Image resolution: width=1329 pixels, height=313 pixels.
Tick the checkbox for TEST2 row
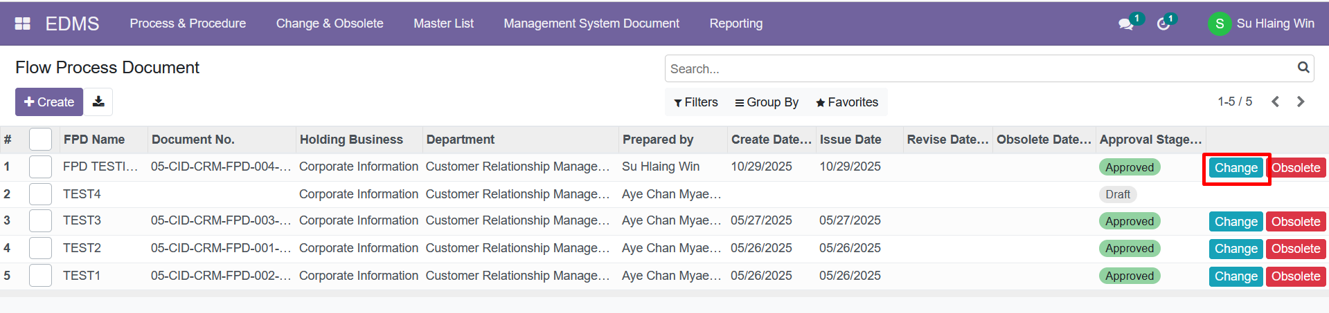[x=41, y=248]
